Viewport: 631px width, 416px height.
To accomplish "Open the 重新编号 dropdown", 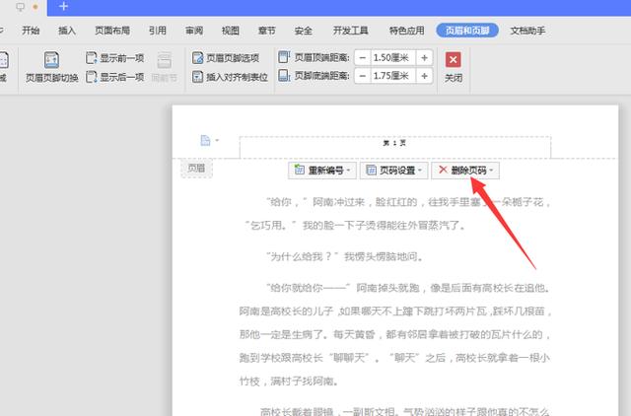I will click(322, 171).
